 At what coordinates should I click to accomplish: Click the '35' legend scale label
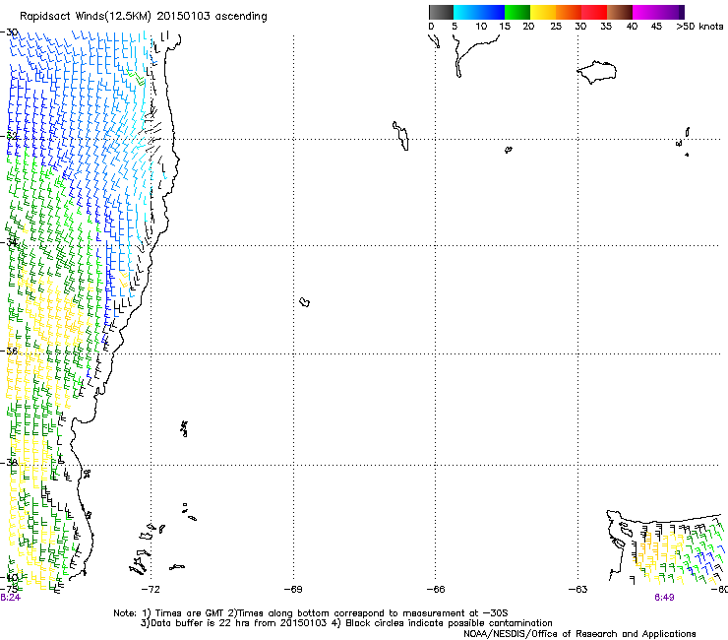click(x=606, y=27)
